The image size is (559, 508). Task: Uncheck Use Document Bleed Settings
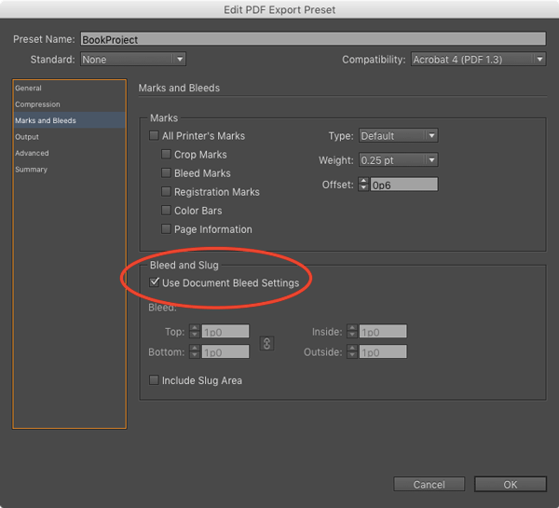tap(155, 282)
